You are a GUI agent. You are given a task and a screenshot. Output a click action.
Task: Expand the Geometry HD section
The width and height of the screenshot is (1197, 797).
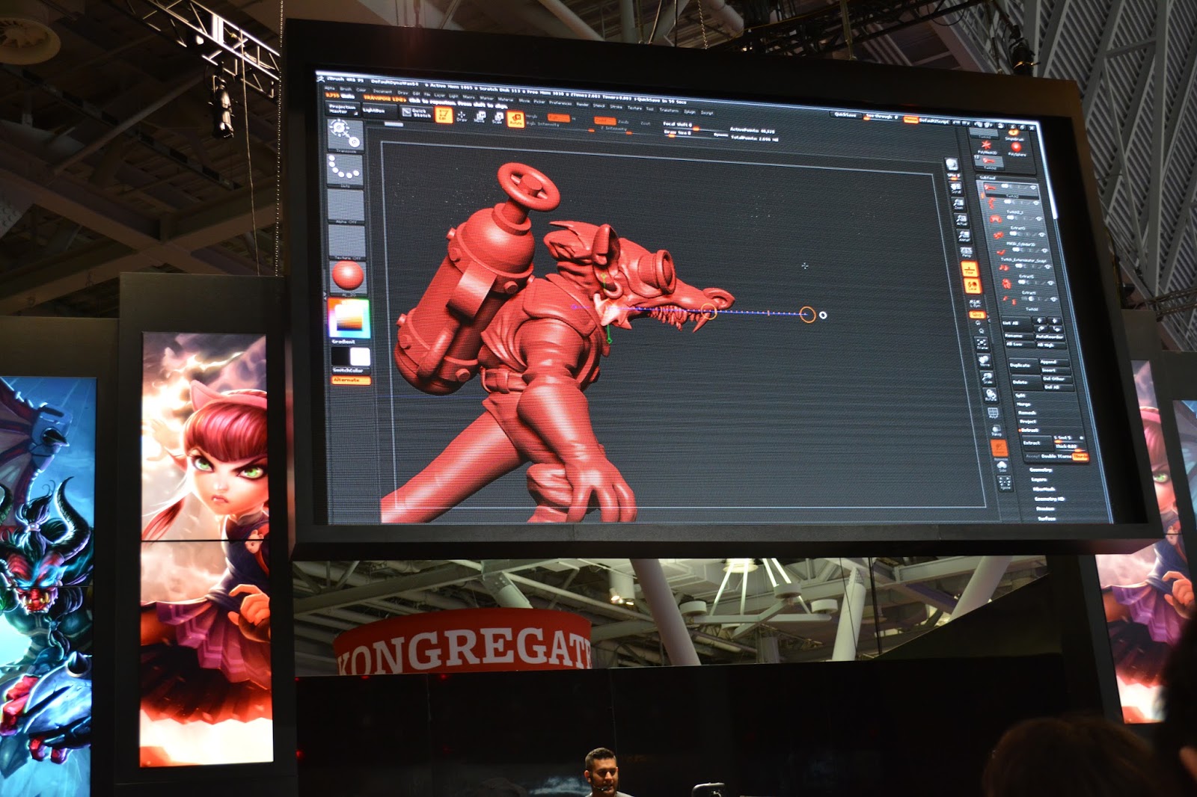click(x=1049, y=499)
